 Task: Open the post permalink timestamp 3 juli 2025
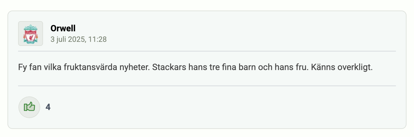pyautogui.click(x=79, y=39)
